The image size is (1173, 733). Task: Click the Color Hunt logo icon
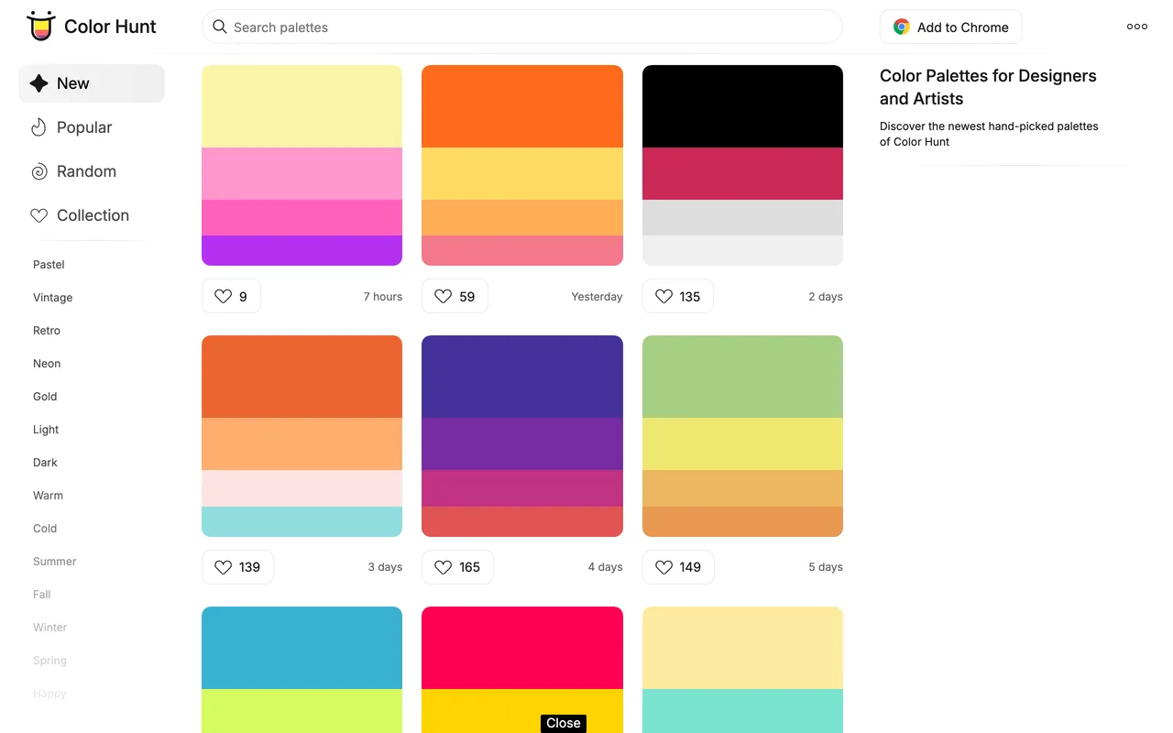[40, 26]
